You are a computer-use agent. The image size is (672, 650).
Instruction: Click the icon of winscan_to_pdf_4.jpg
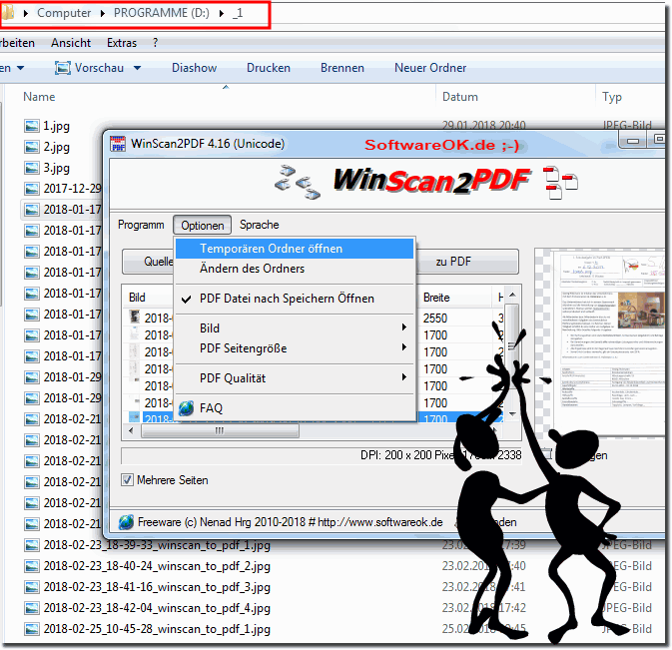[x=32, y=608]
